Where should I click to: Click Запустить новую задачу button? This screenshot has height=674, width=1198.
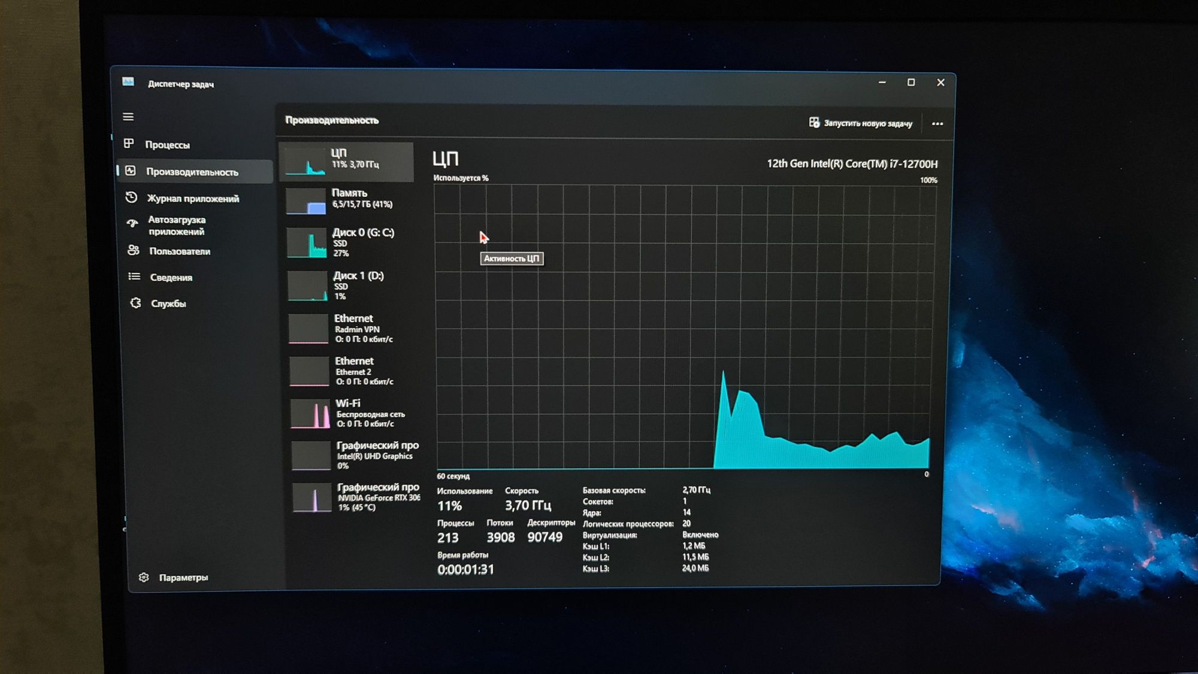860,123
